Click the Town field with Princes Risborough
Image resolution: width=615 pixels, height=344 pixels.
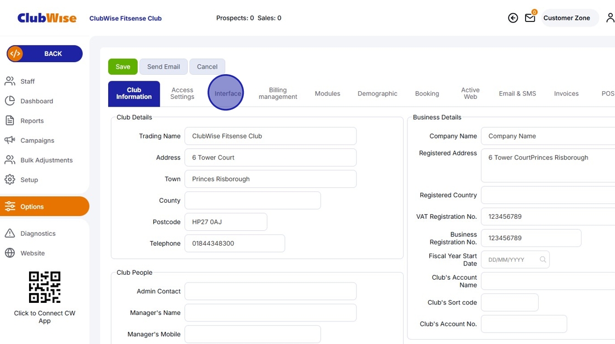tap(271, 179)
